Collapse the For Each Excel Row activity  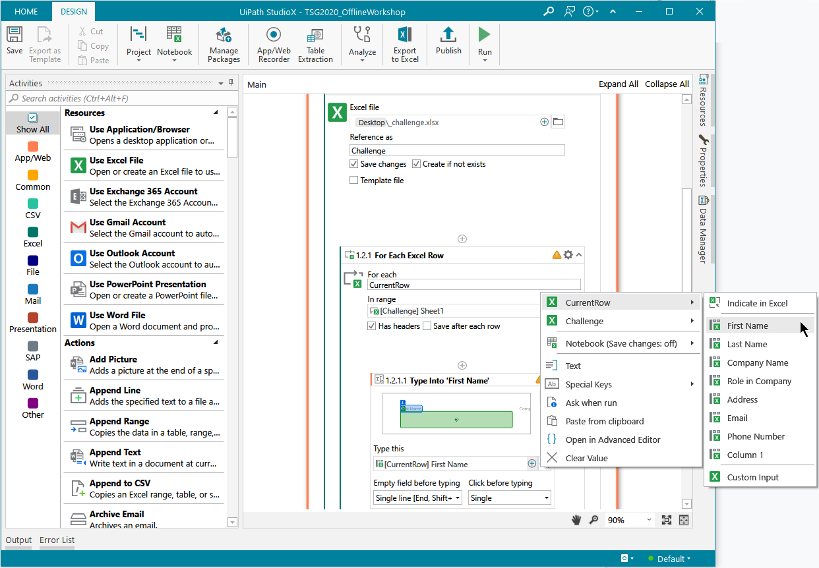pyautogui.click(x=579, y=255)
